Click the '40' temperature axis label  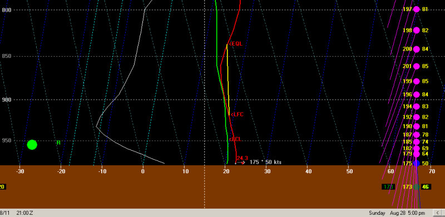pyautogui.click(x=308, y=171)
